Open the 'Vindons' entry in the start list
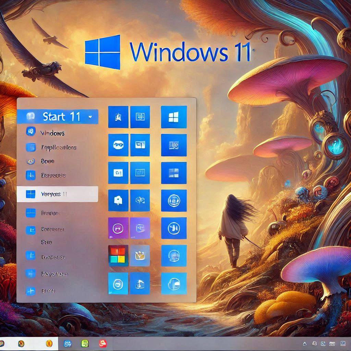Screen dimensions: 351x351 (x=52, y=133)
